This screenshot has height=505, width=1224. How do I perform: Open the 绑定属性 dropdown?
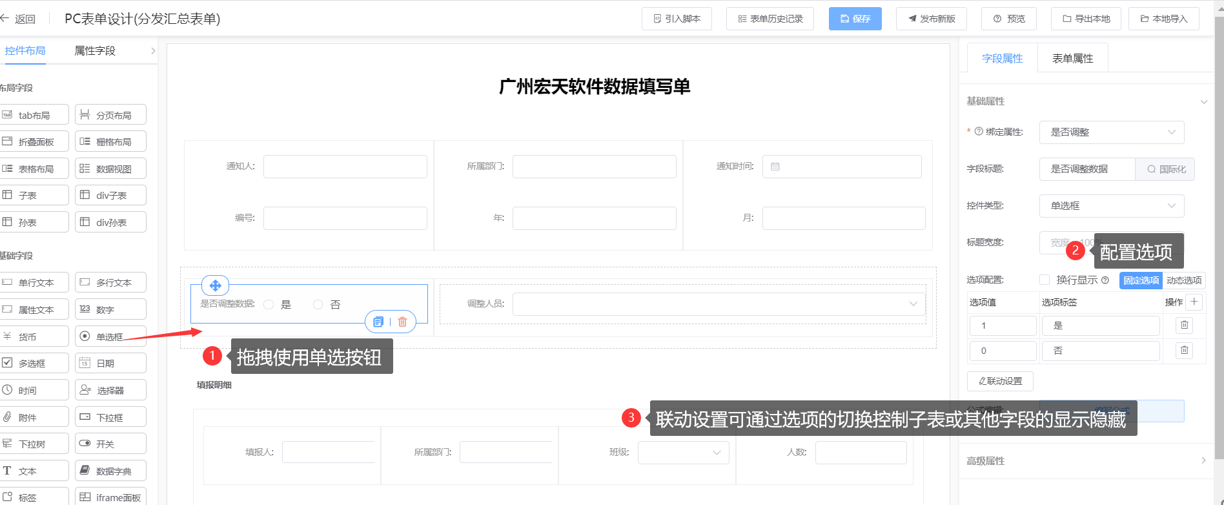(x=1111, y=132)
